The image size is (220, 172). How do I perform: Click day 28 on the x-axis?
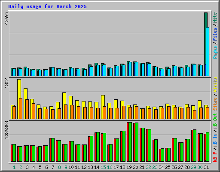(187, 167)
